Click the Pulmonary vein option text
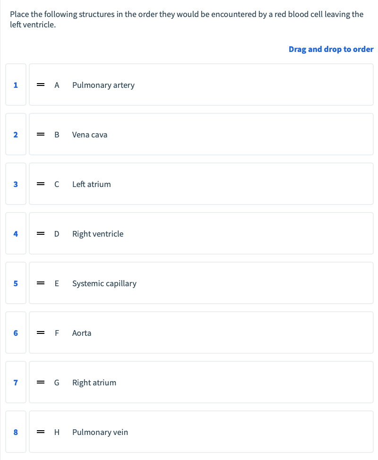 (100, 432)
